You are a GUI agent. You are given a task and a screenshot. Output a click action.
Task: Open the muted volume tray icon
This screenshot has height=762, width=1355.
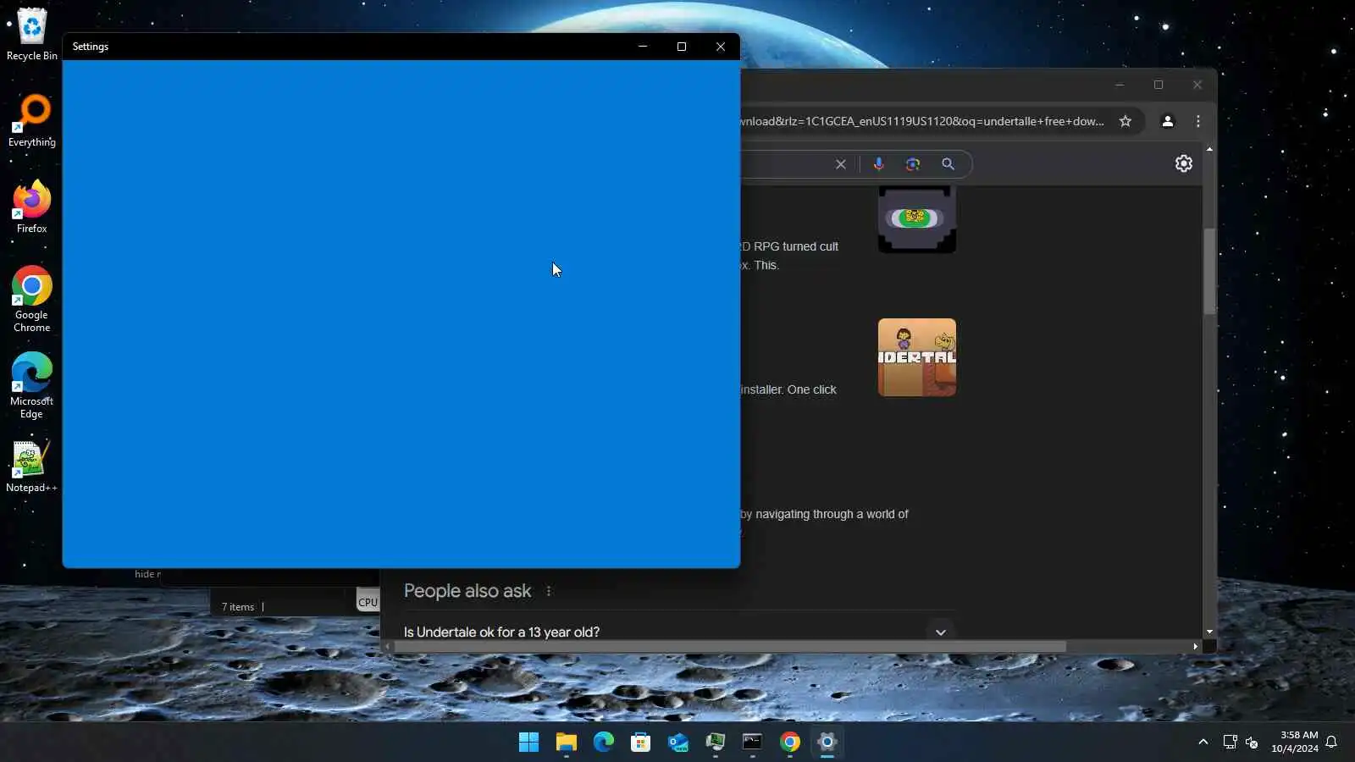tap(1252, 743)
